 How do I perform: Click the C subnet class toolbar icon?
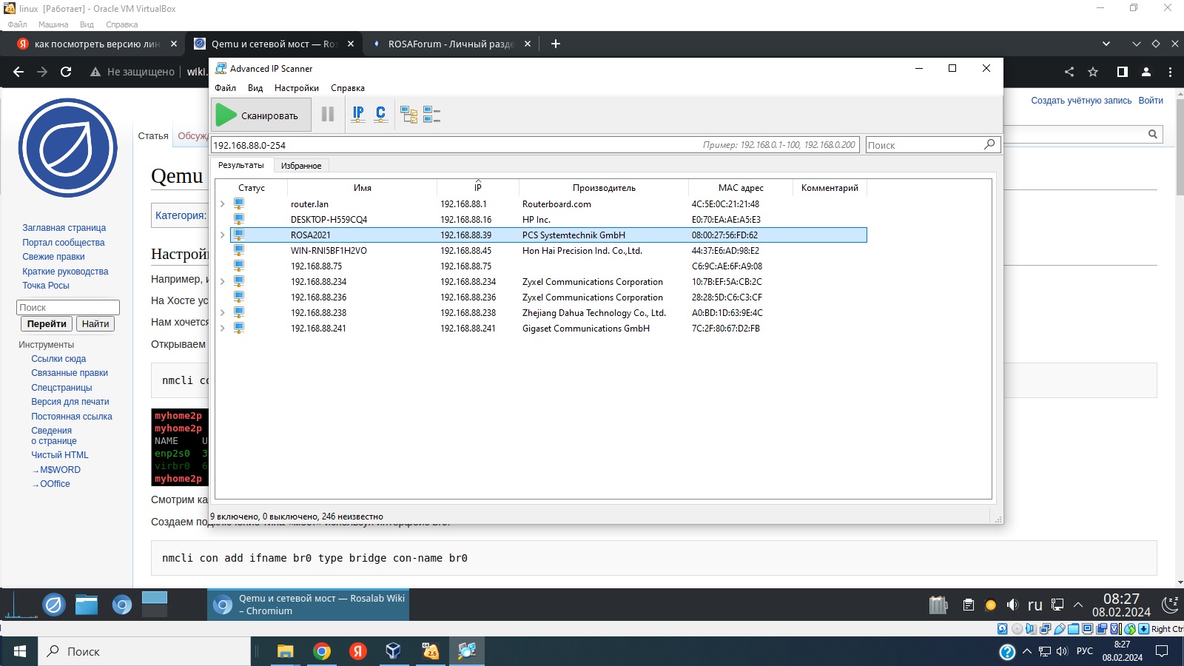[380, 114]
